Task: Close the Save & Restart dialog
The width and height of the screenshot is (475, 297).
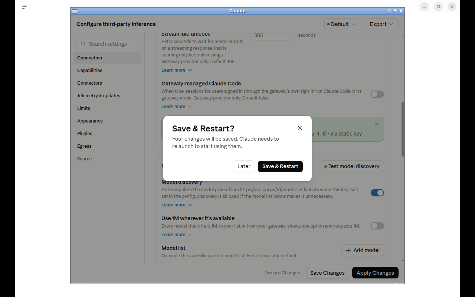Action: point(300,128)
